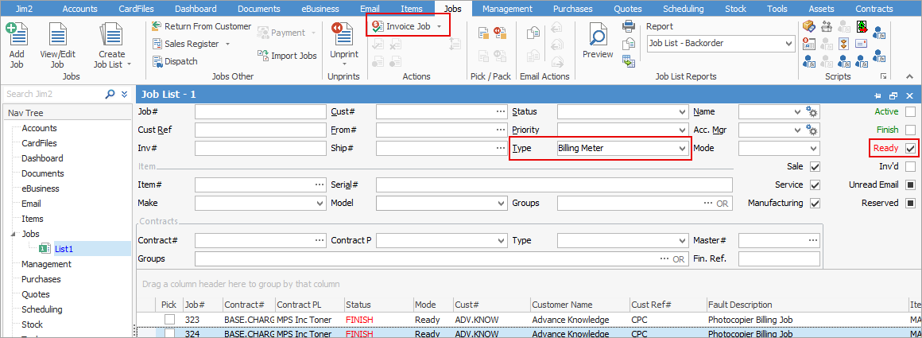Click the gear icon beside Acc. Mgr
The width and height of the screenshot is (922, 338).
click(x=812, y=130)
